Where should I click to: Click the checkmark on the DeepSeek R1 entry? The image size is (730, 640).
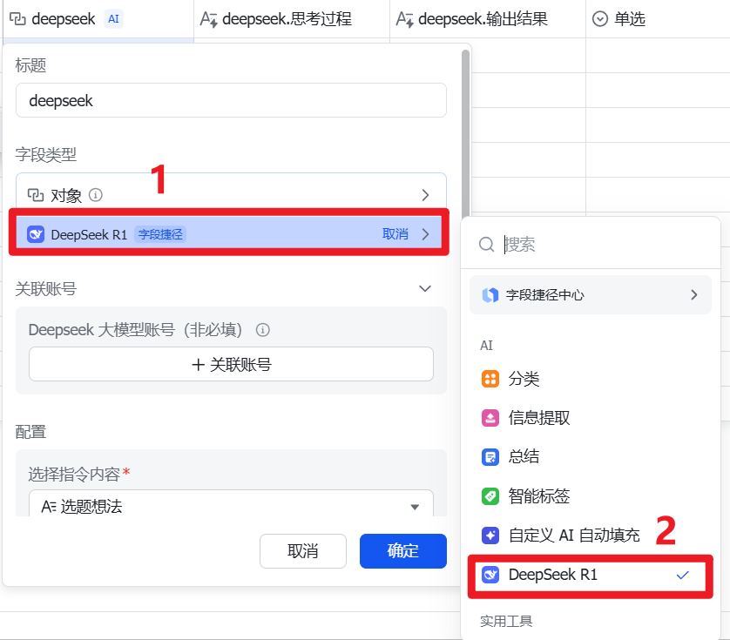(682, 576)
